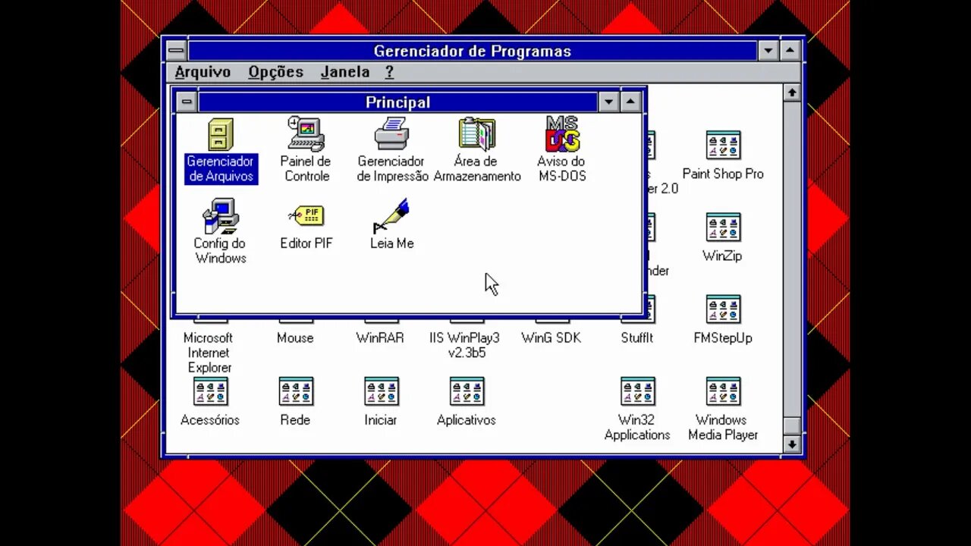
Task: Click the vertical scrollbar thumb box
Action: (792, 426)
